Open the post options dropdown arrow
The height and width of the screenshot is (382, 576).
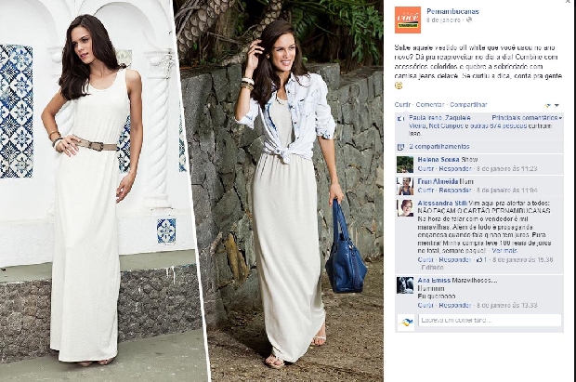point(556,106)
